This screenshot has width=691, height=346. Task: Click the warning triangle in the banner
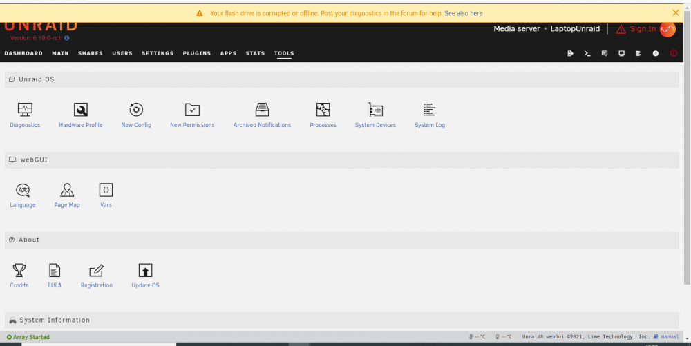click(200, 13)
